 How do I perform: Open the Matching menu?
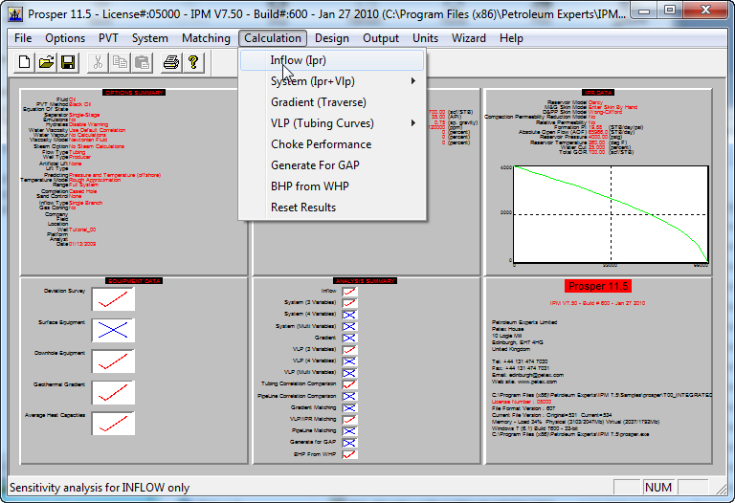[x=207, y=38]
